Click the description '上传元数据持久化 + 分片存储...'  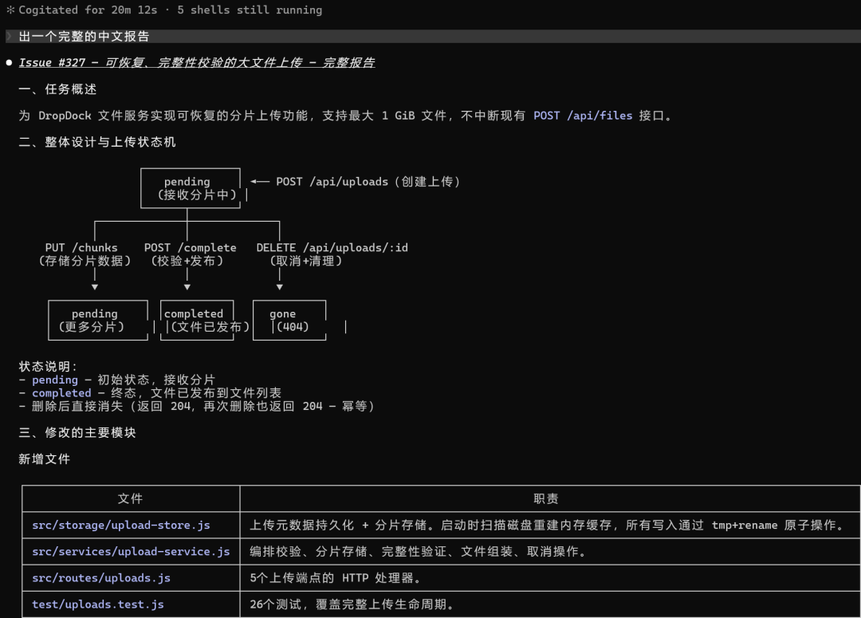click(547, 525)
